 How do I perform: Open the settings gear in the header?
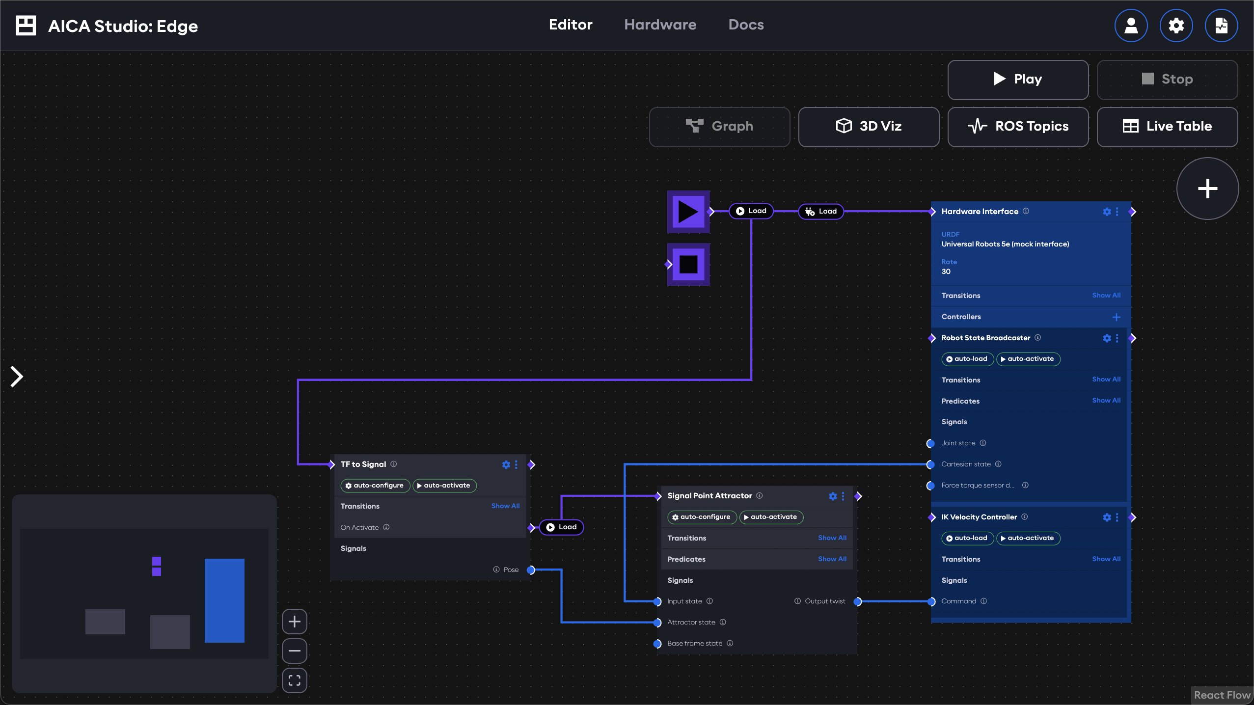click(x=1176, y=26)
